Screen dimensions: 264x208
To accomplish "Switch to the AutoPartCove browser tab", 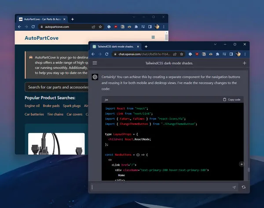I will (x=42, y=19).
